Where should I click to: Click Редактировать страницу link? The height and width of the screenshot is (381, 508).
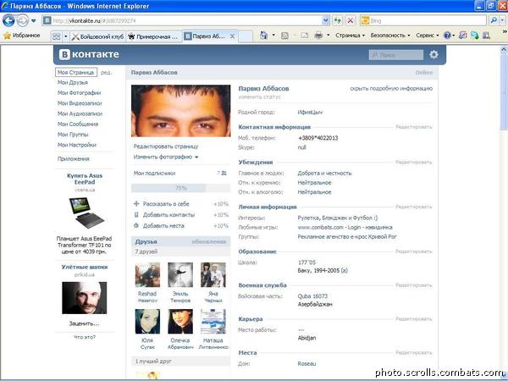[x=166, y=146]
